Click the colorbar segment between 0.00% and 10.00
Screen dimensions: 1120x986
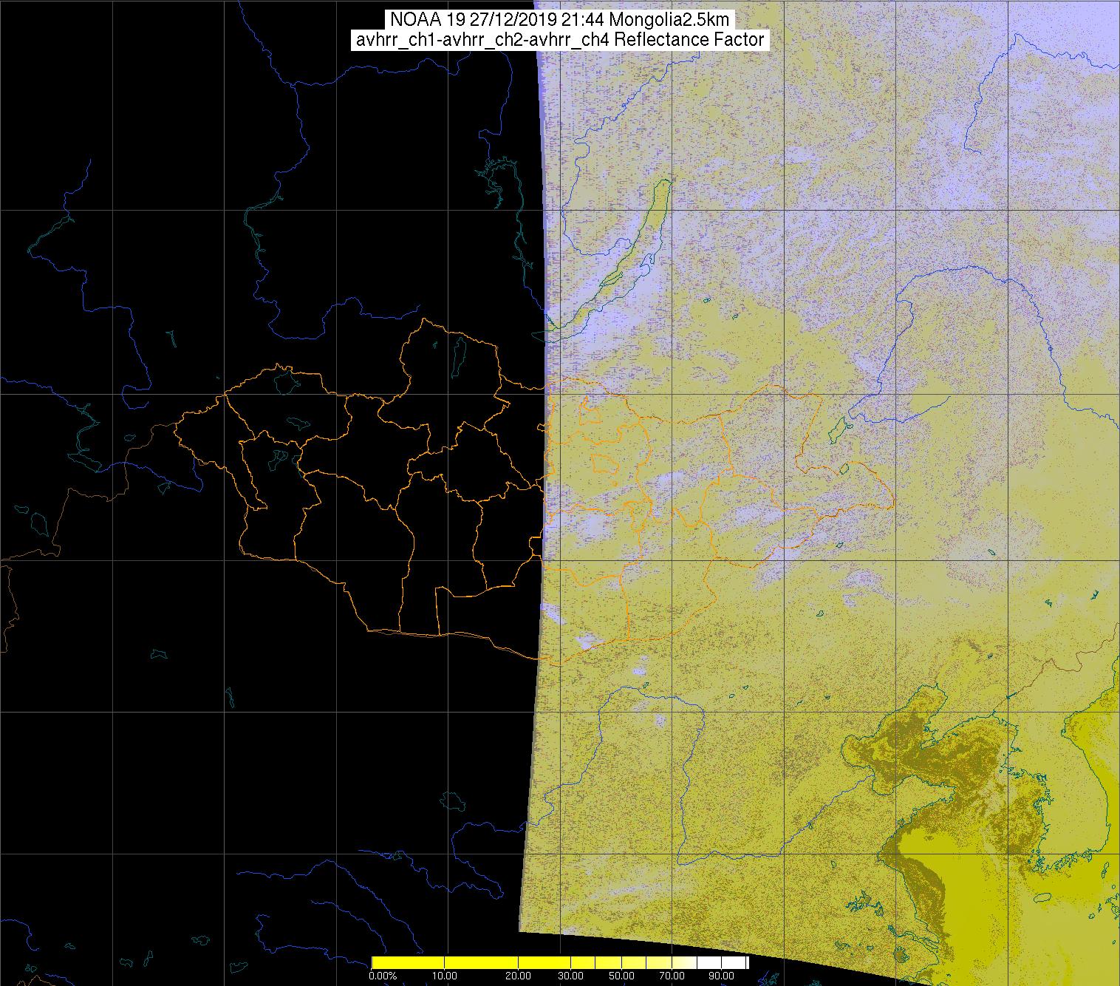pos(408,962)
